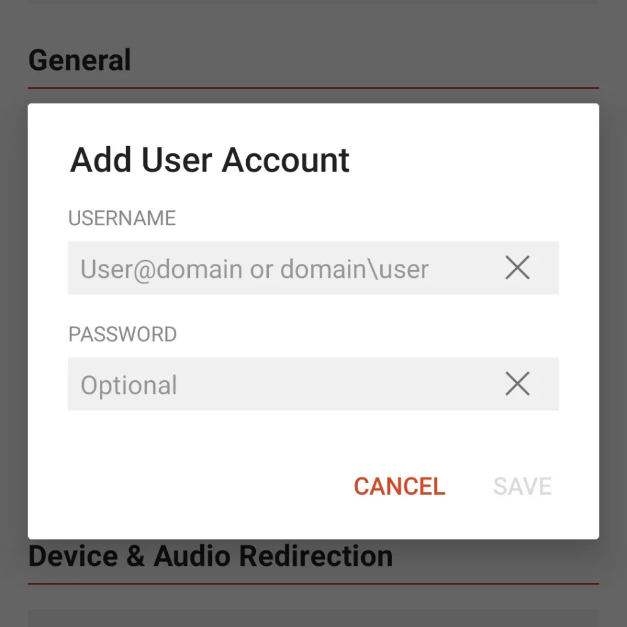Tap the PASSWORD label above the field
Screen dimensions: 627x627
click(122, 334)
